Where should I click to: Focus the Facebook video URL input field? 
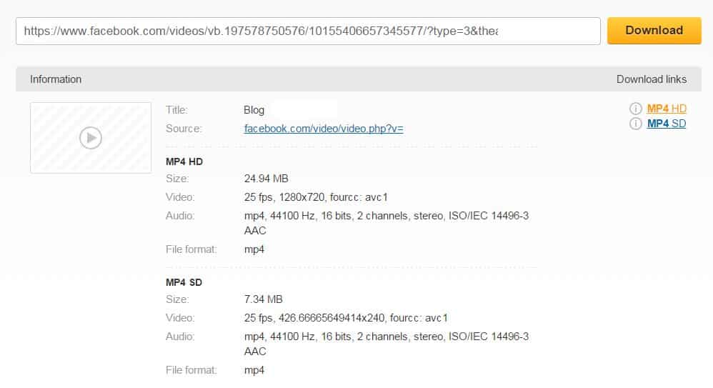[x=308, y=31]
